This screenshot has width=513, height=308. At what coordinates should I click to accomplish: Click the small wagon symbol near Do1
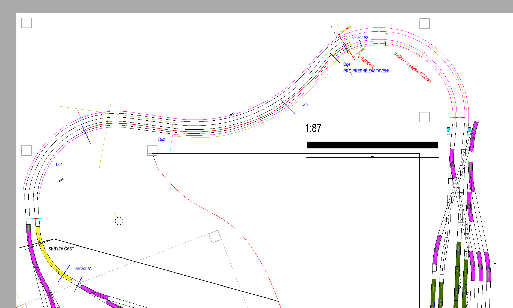click(x=61, y=180)
